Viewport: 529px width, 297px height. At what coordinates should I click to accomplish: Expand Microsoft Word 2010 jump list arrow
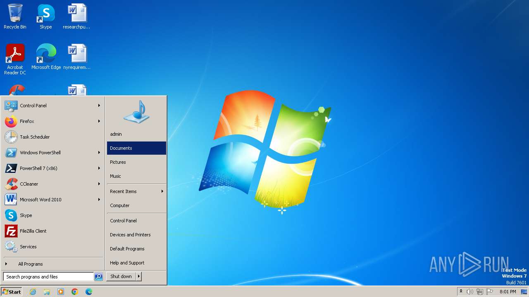pos(99,200)
